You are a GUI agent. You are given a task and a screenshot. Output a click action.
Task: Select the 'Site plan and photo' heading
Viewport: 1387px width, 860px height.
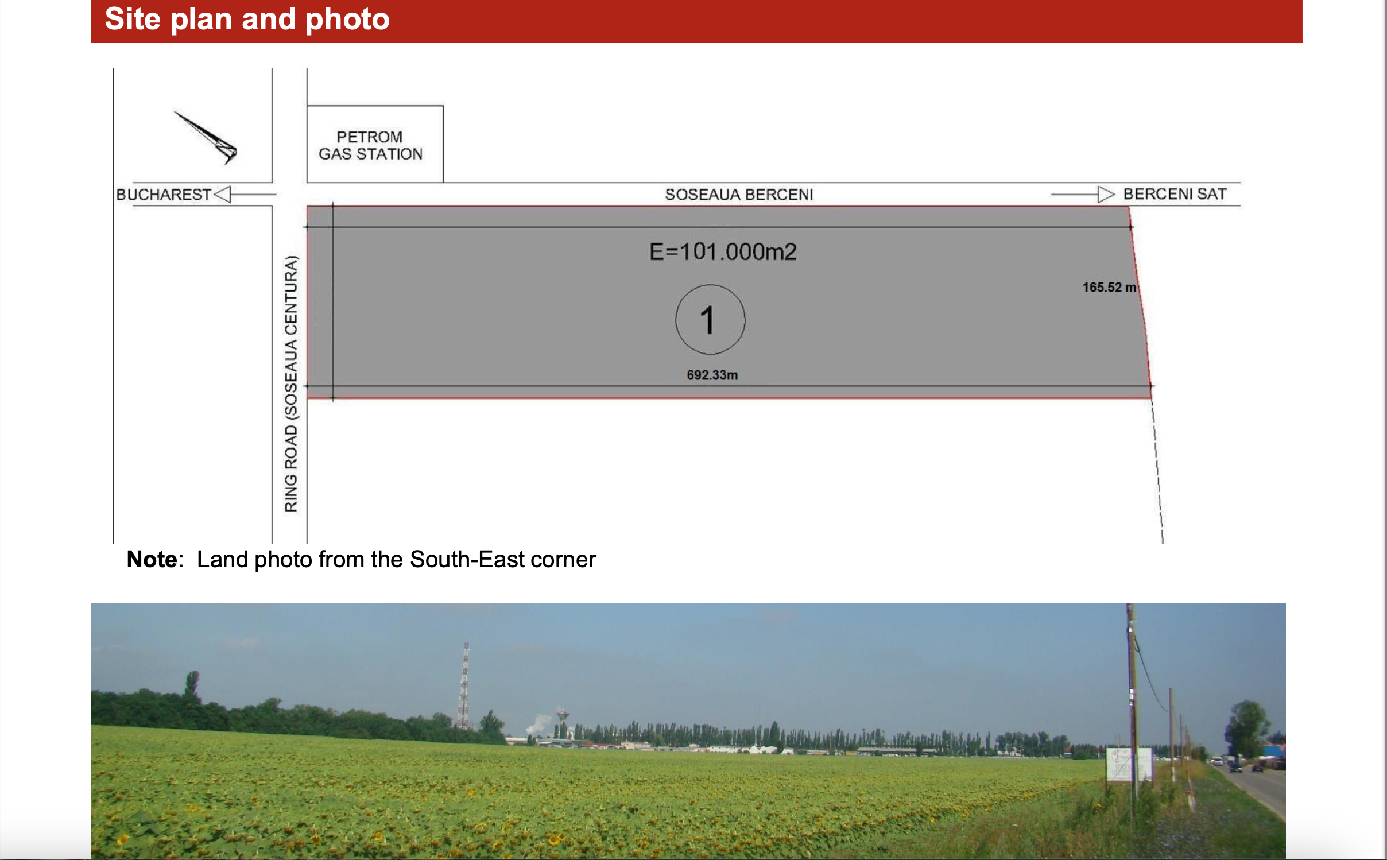point(247,19)
